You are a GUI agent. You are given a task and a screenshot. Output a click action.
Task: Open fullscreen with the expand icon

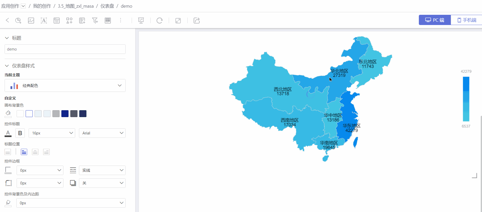click(178, 21)
